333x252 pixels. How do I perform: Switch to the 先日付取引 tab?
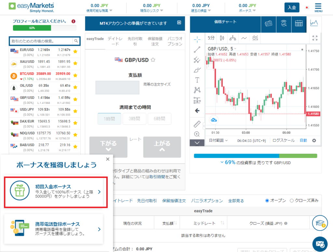coord(135,41)
